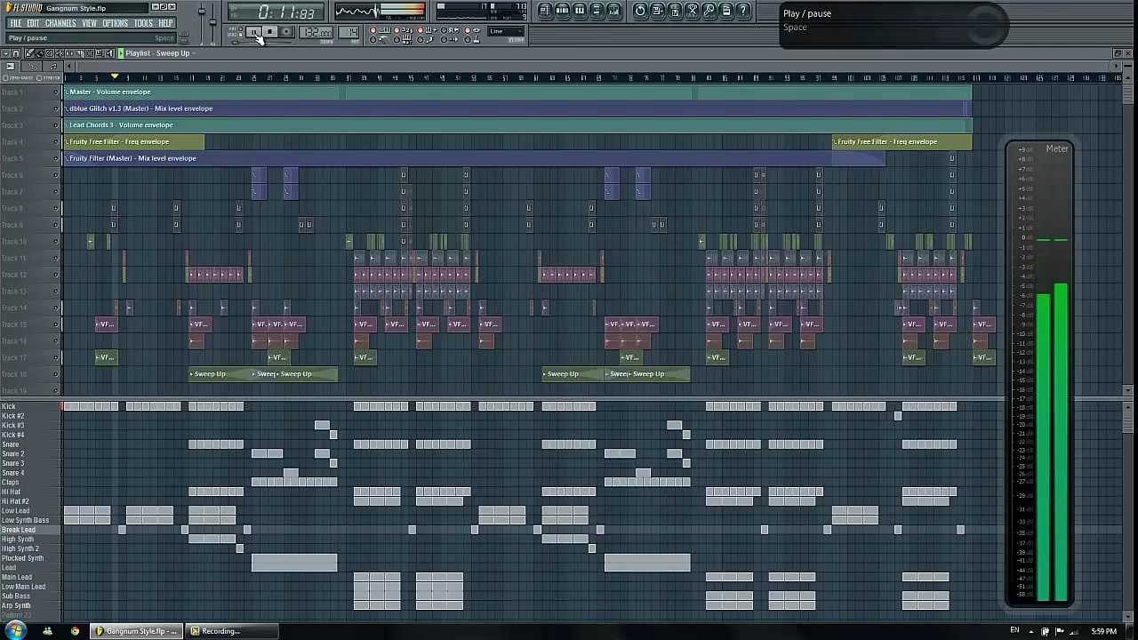Screen dimensions: 1138x640
Task: Open the HELP menu
Action: [165, 23]
